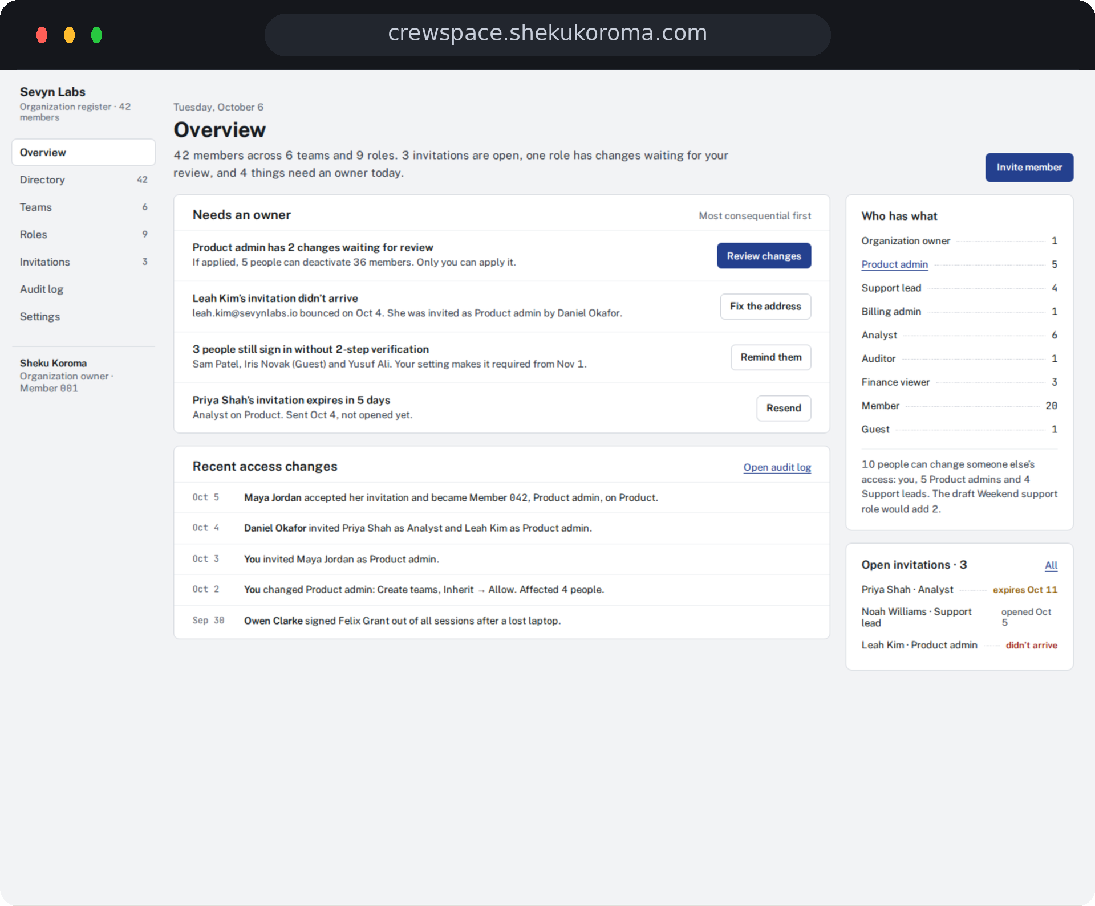Go to Directory in the sidebar
The image size is (1095, 906).
83,179
